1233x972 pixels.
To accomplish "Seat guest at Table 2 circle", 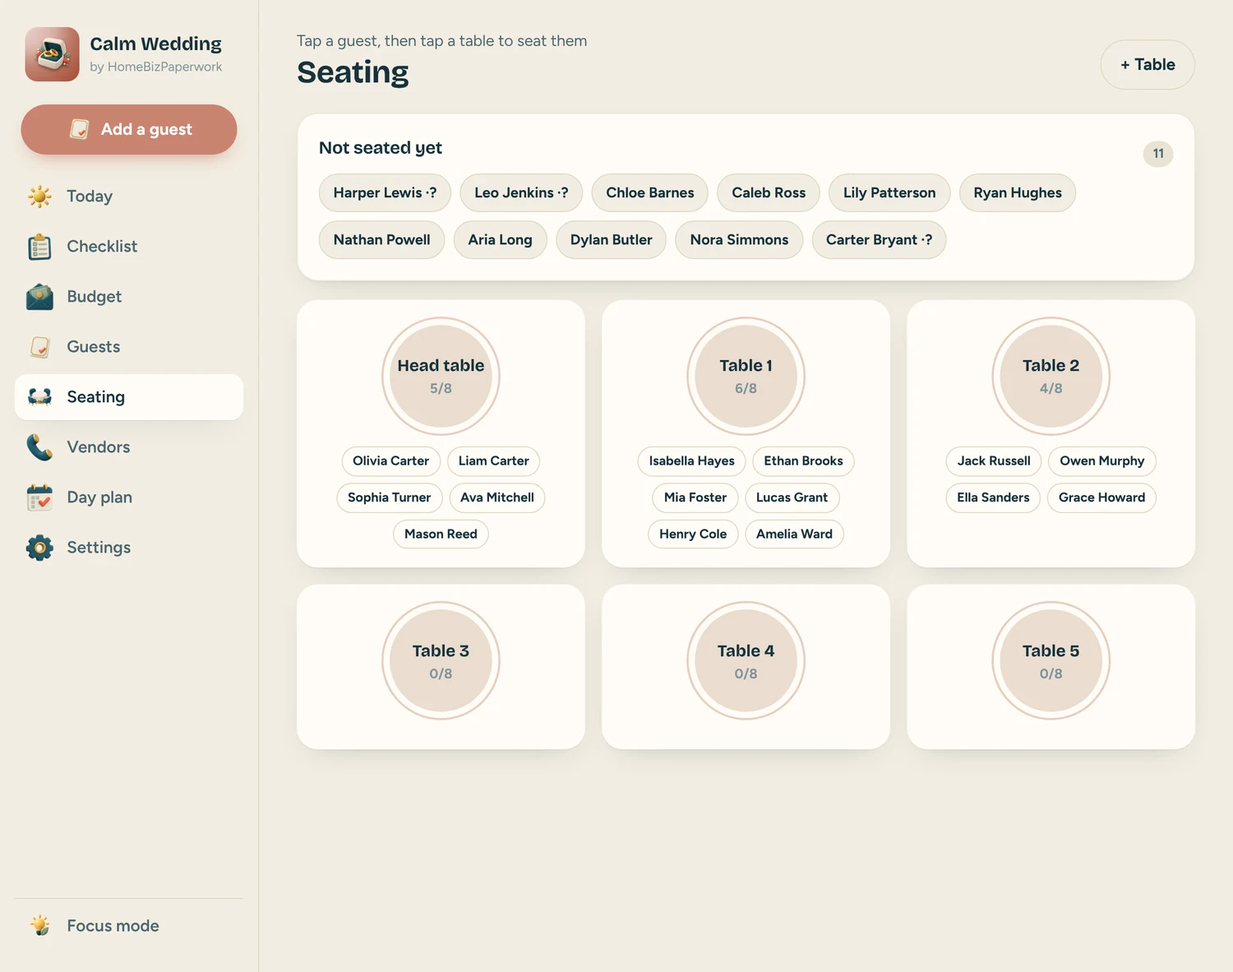I will pyautogui.click(x=1051, y=376).
